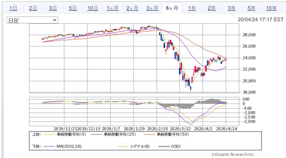Select the 2日 range tab
The height and width of the screenshot is (158, 286).
(33, 8)
